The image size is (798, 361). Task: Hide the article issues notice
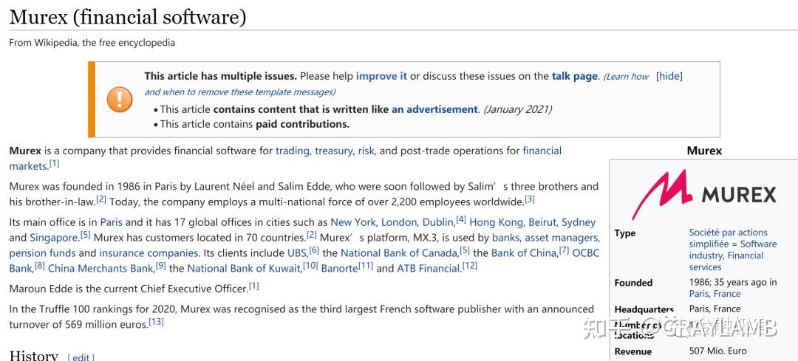(x=669, y=76)
